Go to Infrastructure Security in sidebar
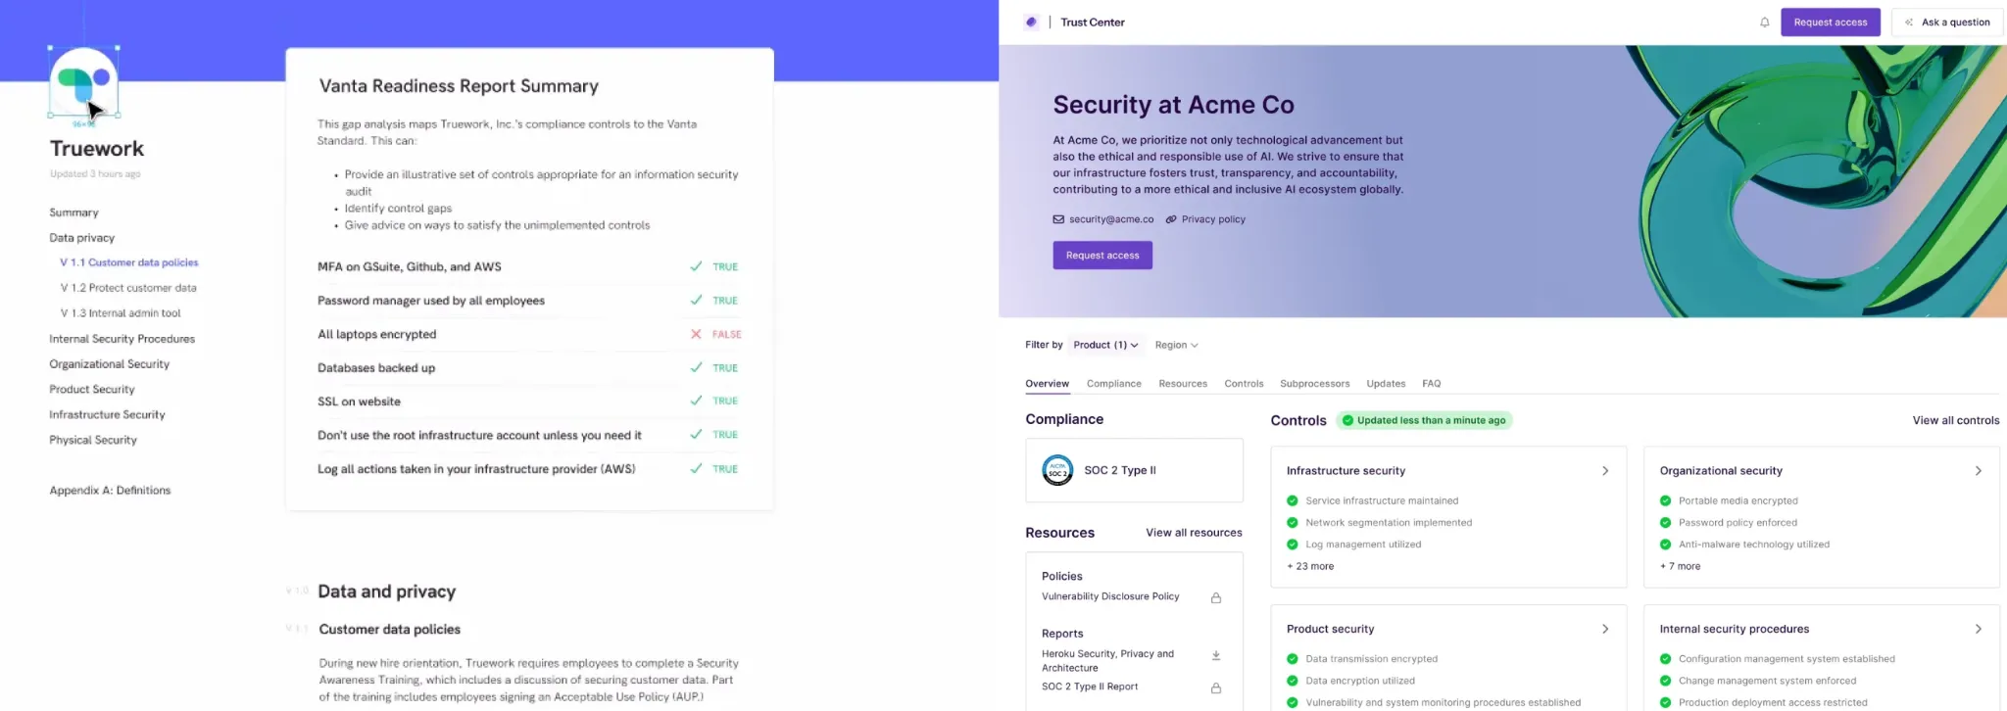The height and width of the screenshot is (711, 2007). tap(107, 415)
